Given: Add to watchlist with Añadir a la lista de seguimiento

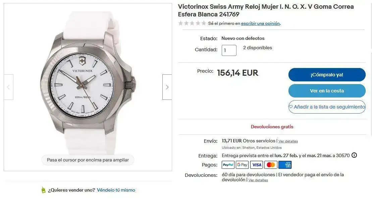Looking at the screenshot, I should point(327,107).
